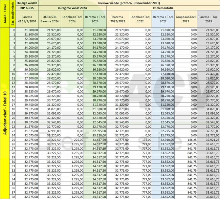The width and height of the screenshot is (220, 199).
Task: Click anciënniteit row number 25
Action: (x=13, y=140)
